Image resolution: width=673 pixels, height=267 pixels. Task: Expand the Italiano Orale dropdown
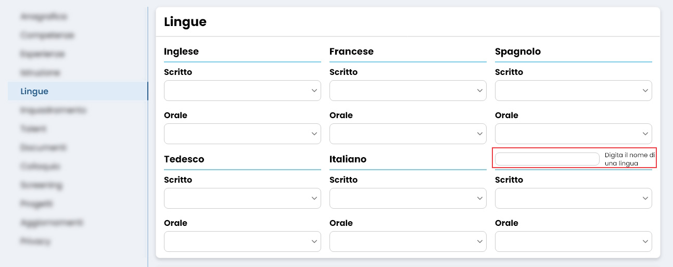[x=408, y=241]
